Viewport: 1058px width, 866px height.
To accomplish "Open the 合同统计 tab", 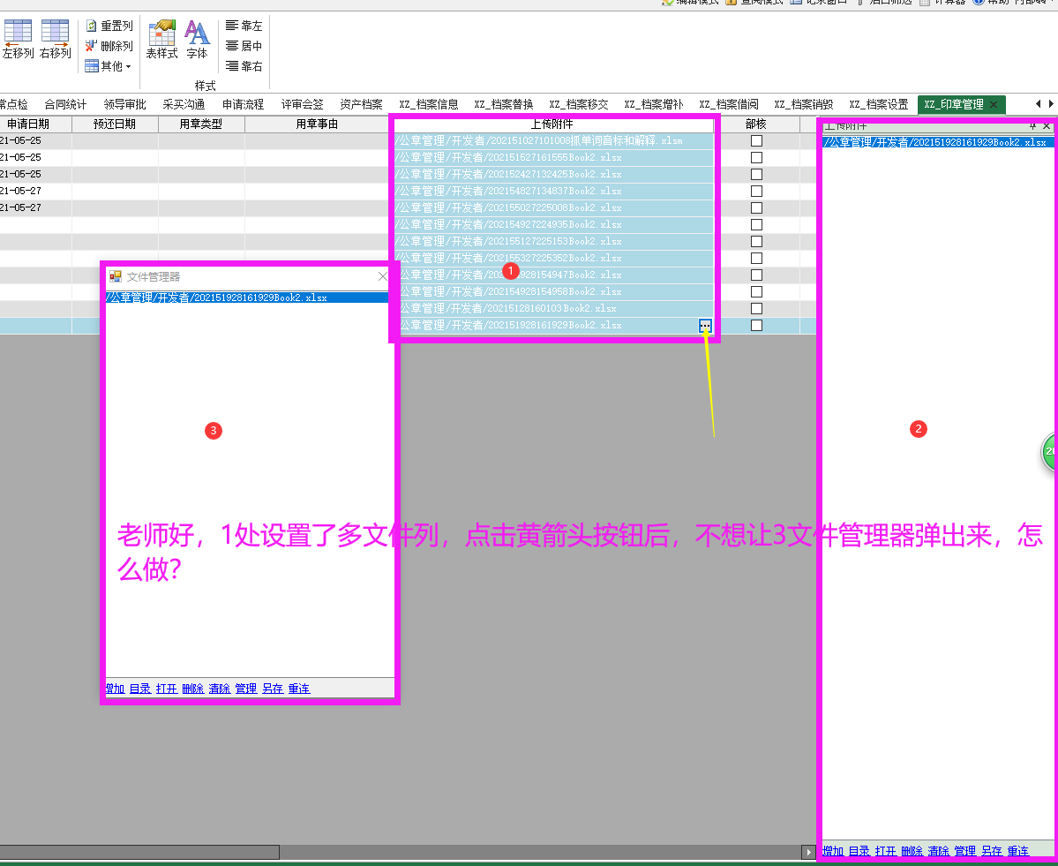I will tap(65, 104).
